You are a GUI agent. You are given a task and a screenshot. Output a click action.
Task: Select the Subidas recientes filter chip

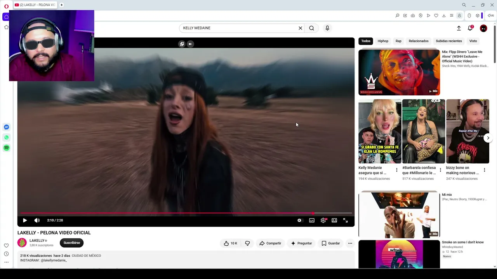(449, 41)
